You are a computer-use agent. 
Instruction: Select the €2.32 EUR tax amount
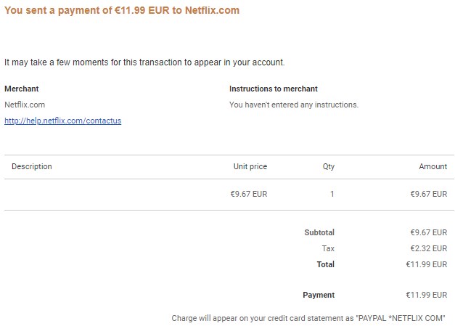[429, 248]
